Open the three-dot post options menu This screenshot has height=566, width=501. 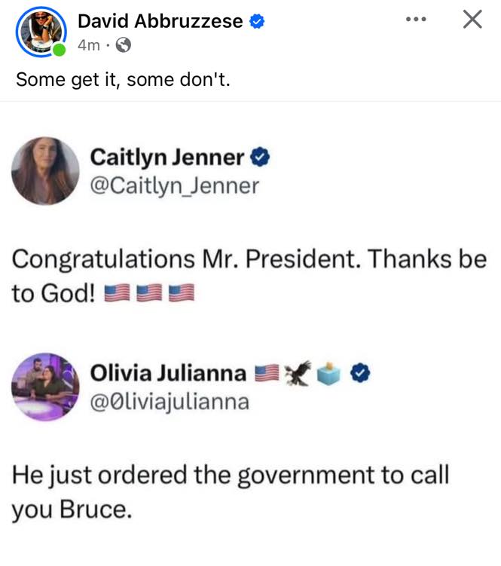click(415, 20)
